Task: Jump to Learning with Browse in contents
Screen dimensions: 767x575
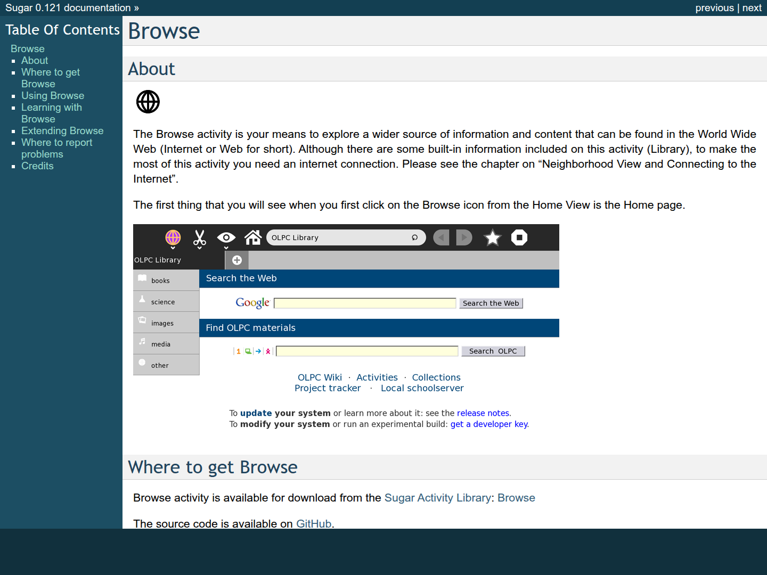Action: (52, 113)
